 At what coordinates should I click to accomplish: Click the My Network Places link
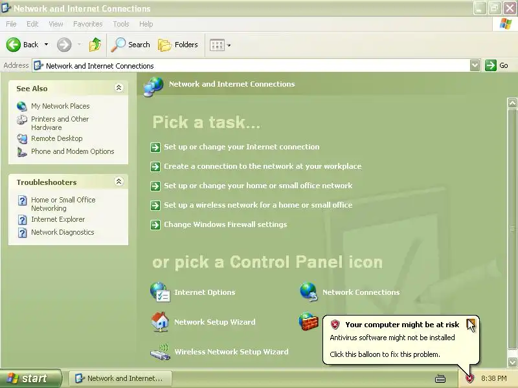tap(60, 106)
